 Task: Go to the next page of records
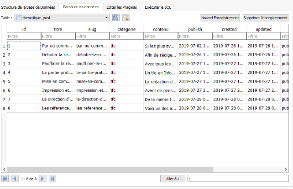point(42,178)
